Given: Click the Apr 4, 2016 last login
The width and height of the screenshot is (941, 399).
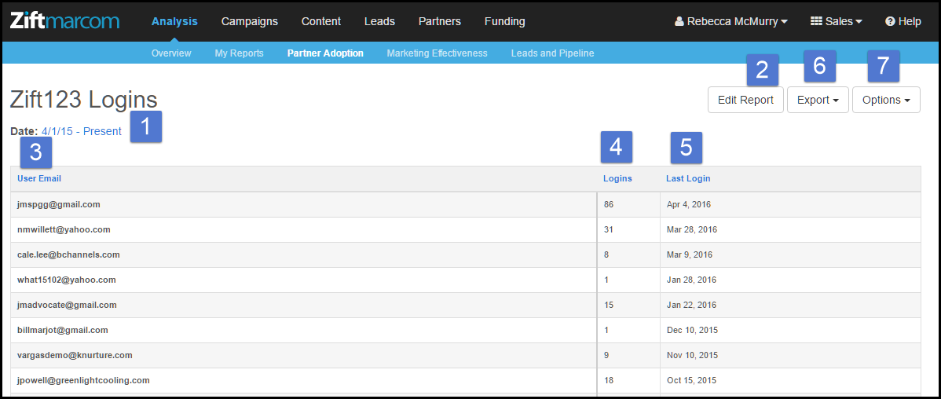Looking at the screenshot, I should click(688, 204).
